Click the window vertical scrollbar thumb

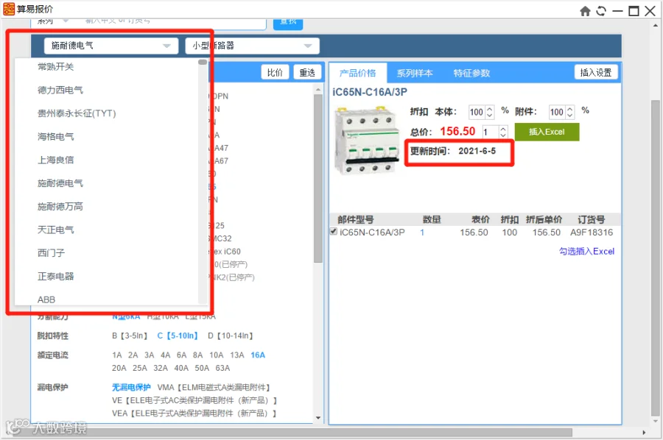[x=656, y=258]
